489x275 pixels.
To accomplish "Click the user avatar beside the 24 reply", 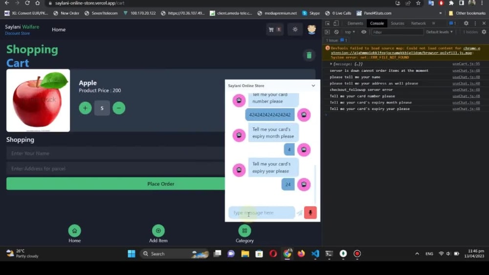I will [304, 184].
